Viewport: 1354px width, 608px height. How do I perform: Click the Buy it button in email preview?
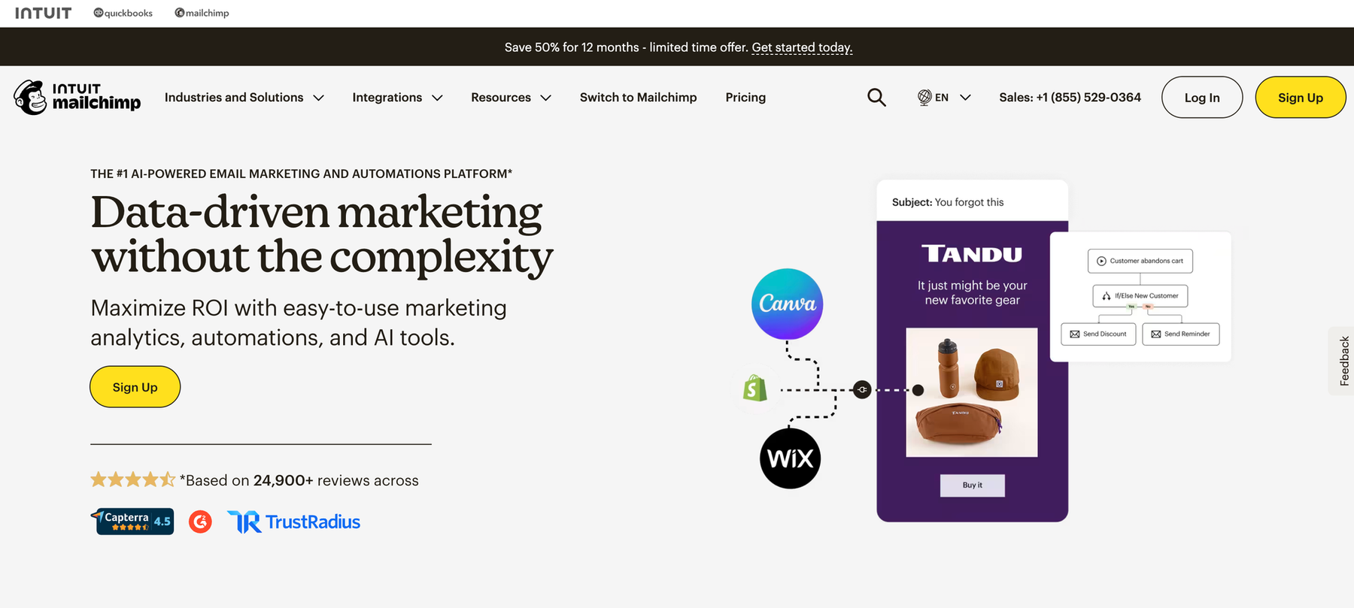click(x=972, y=485)
